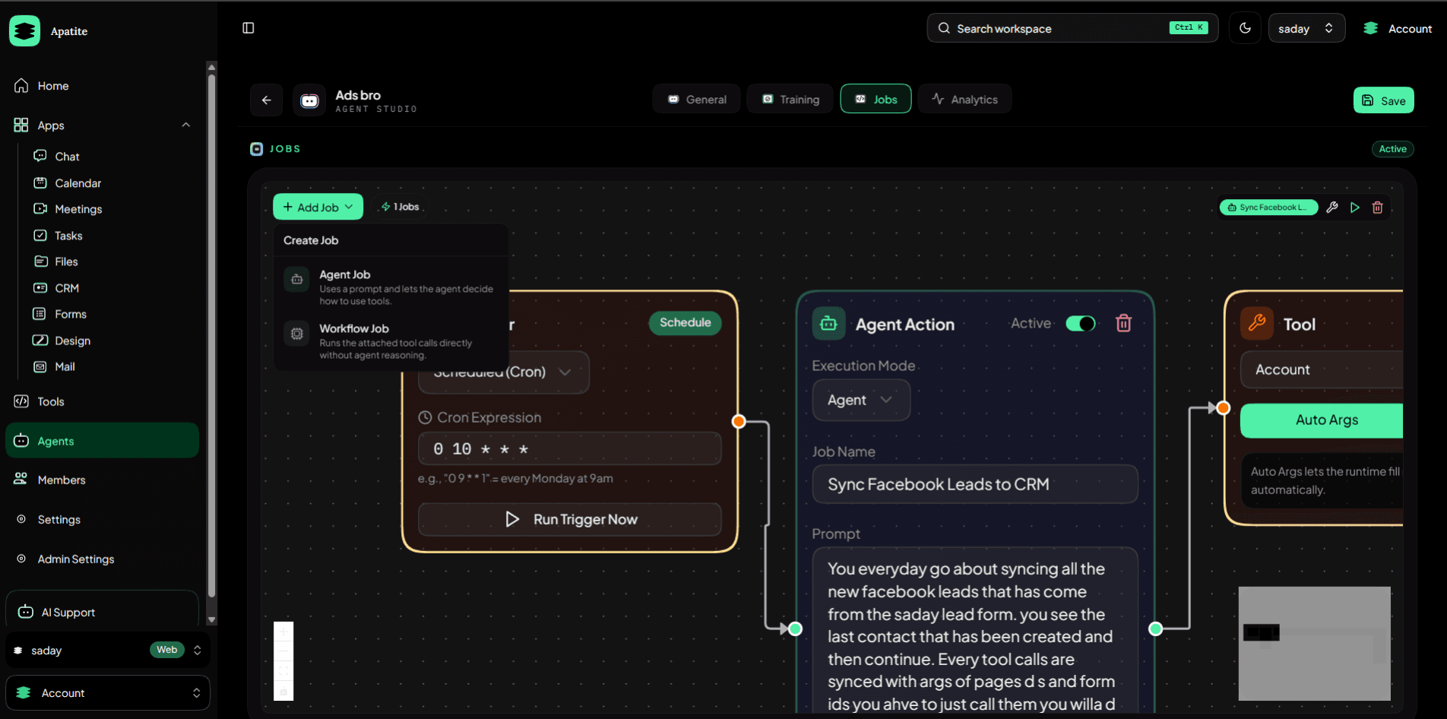1447x719 pixels.
Task: Switch to dark mode moon icon
Action: coord(1245,28)
